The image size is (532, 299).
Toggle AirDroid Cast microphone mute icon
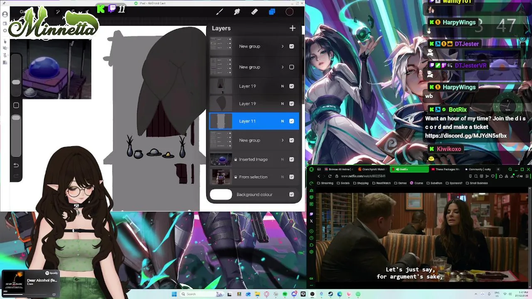5,55
